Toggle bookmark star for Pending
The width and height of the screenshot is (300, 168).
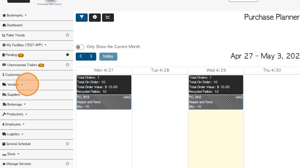point(68,55)
